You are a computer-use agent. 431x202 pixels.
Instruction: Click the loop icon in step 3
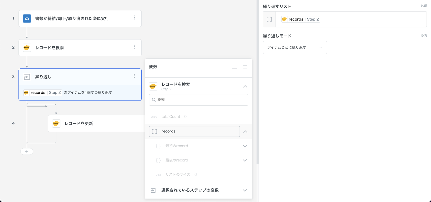(27, 77)
